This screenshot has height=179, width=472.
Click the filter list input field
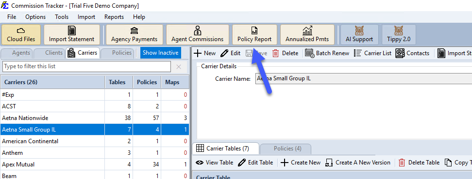pyautogui.click(x=87, y=67)
